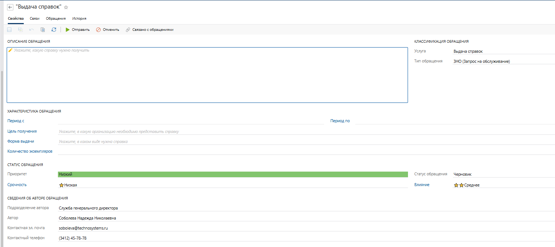Image resolution: width=555 pixels, height=247 pixels.
Task: Click the Save icon in the toolbar
Action: 10,30
